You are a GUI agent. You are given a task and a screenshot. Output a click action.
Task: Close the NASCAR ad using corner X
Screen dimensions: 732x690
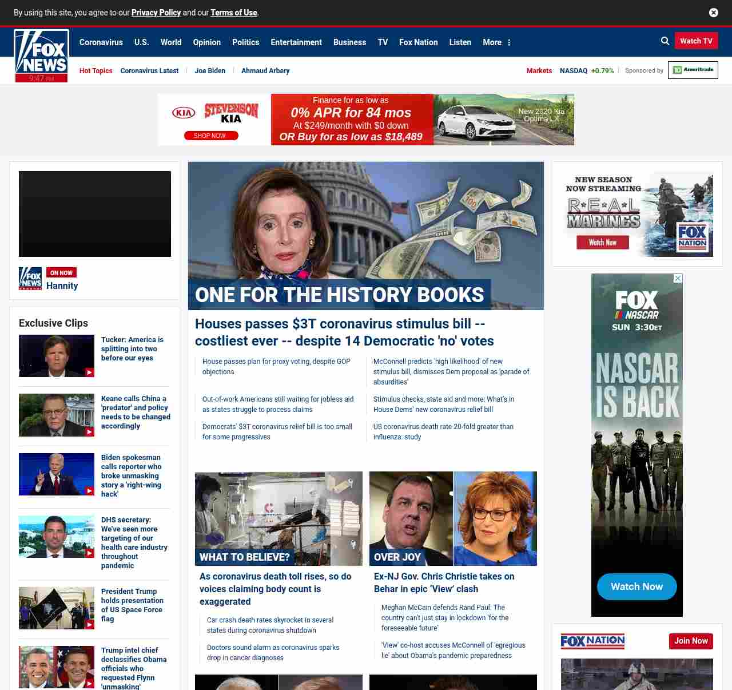pos(678,279)
